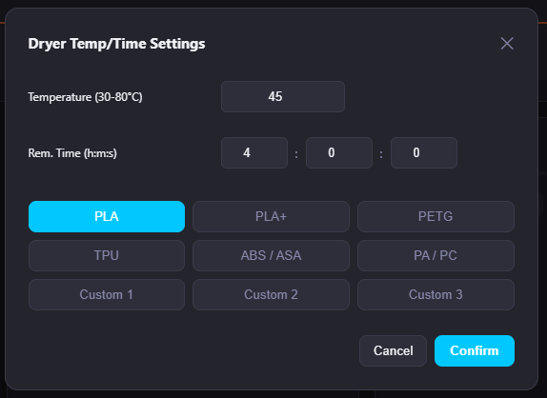Apply the Custom 2 preset
Viewport: 547px width, 398px height.
pos(271,294)
